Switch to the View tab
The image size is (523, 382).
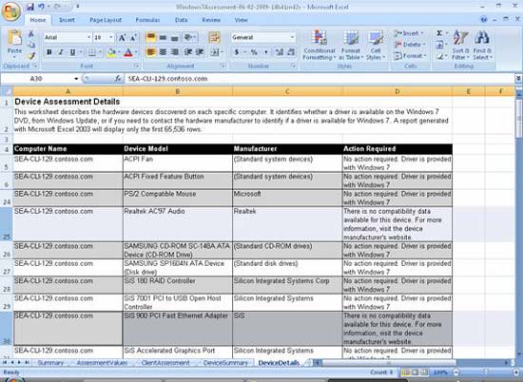(241, 20)
